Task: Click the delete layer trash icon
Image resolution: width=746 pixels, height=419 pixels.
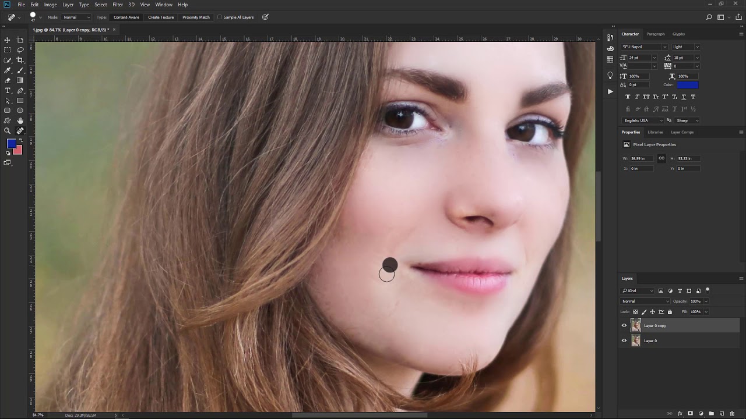Action: (732, 414)
